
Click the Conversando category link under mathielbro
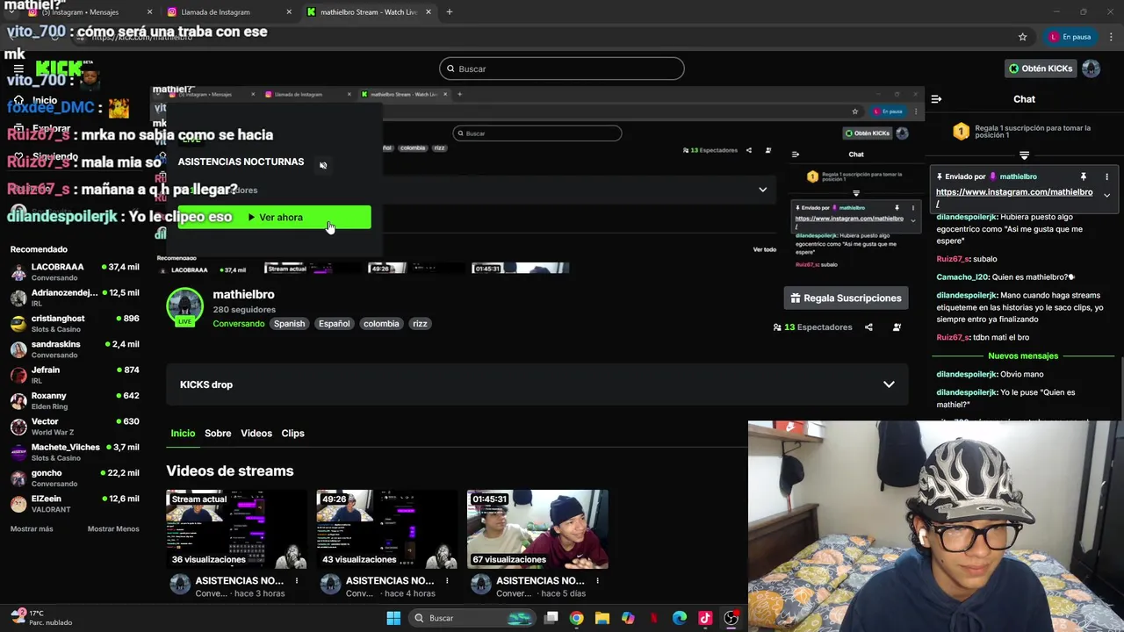click(x=239, y=324)
